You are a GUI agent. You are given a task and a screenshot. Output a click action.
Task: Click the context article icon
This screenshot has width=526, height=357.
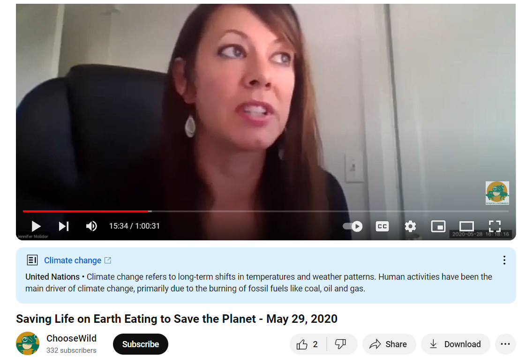pos(32,260)
